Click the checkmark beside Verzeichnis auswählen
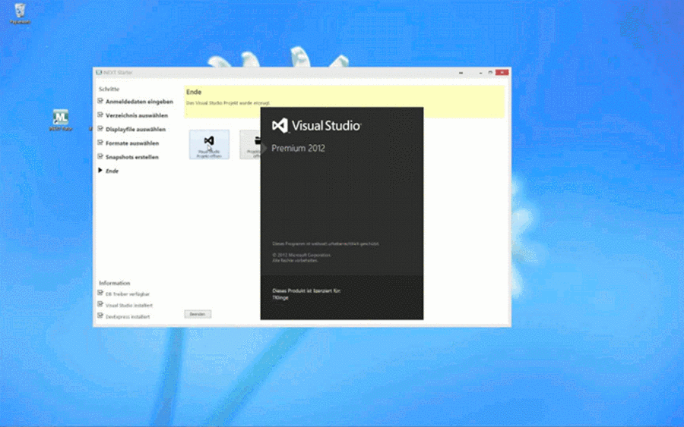The width and height of the screenshot is (684, 427). pyautogui.click(x=100, y=115)
